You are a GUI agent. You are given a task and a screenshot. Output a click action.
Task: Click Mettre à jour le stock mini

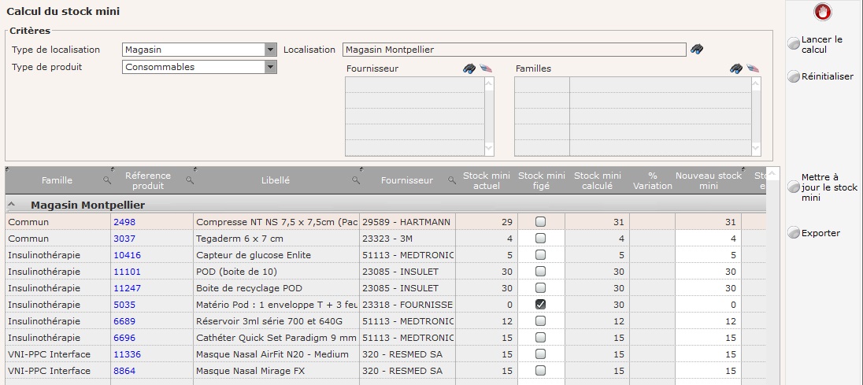(x=822, y=187)
